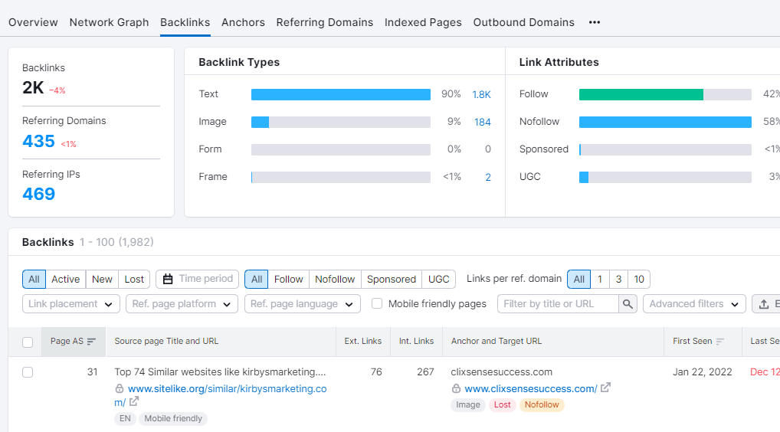This screenshot has height=432, width=780.
Task: Switch to the Anchors tab
Action: (x=243, y=22)
